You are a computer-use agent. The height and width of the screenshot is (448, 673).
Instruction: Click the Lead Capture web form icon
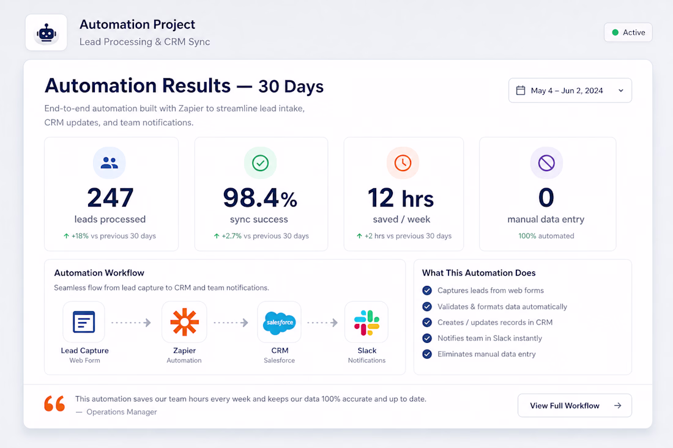84,322
